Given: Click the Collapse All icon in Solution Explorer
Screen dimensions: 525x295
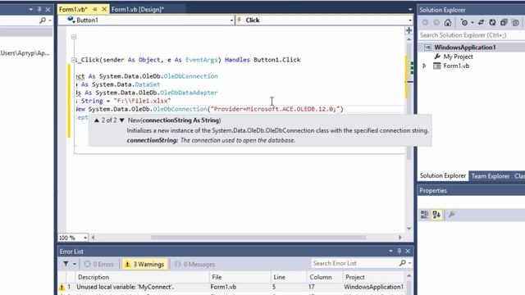Looking at the screenshot, I should click(x=504, y=23).
